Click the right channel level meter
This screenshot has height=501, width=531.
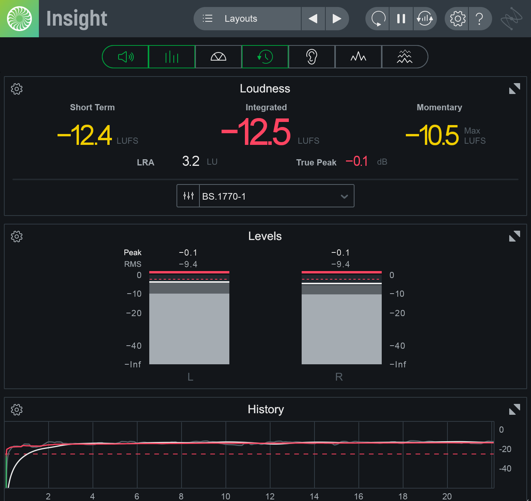tap(342, 318)
